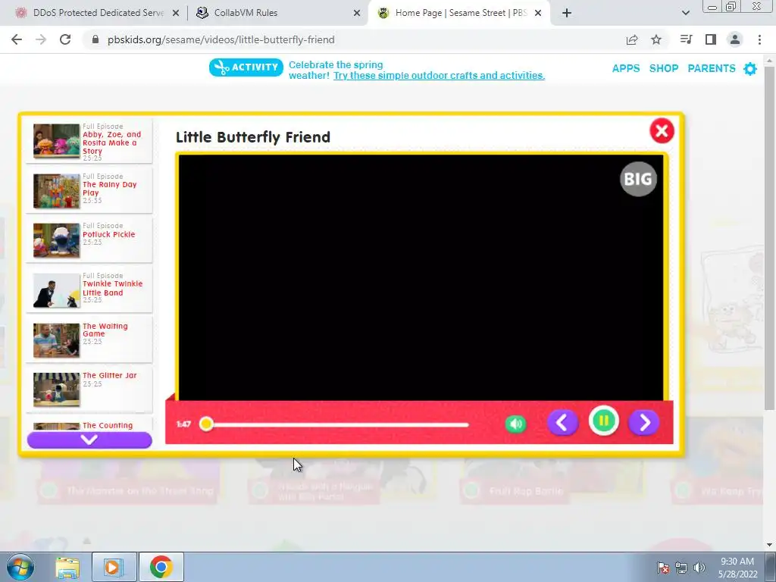
Task: Open Potluck Pickle episode thumbnail
Action: 56,240
